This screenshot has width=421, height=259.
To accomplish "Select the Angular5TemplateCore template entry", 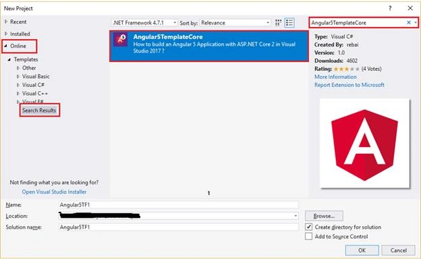I will coord(209,46).
